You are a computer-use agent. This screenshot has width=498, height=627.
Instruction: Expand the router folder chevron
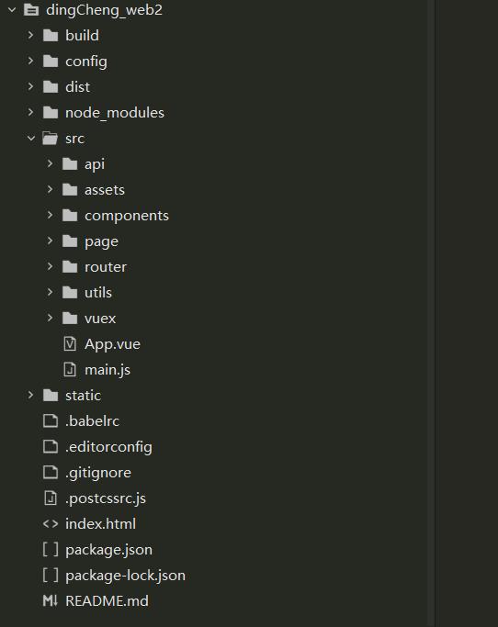pyautogui.click(x=50, y=266)
